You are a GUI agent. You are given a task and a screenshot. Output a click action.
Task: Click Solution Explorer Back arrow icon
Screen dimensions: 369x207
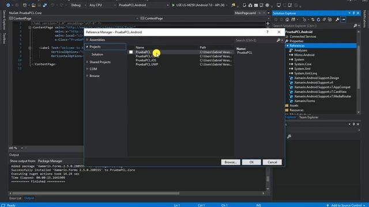tap(276, 20)
